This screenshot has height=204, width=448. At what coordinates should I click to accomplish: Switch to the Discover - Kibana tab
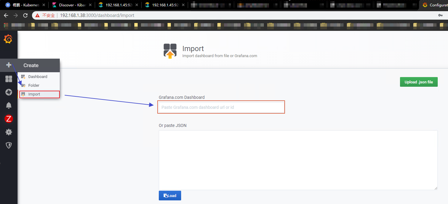coord(72,5)
